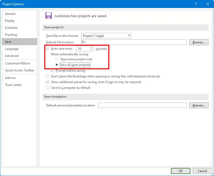
Task: Browse for a Default File location
Action: [199, 42]
